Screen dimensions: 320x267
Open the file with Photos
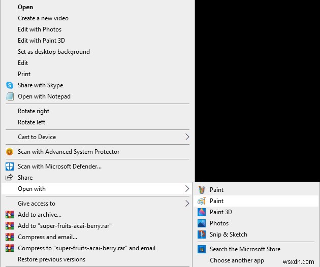tap(255, 223)
